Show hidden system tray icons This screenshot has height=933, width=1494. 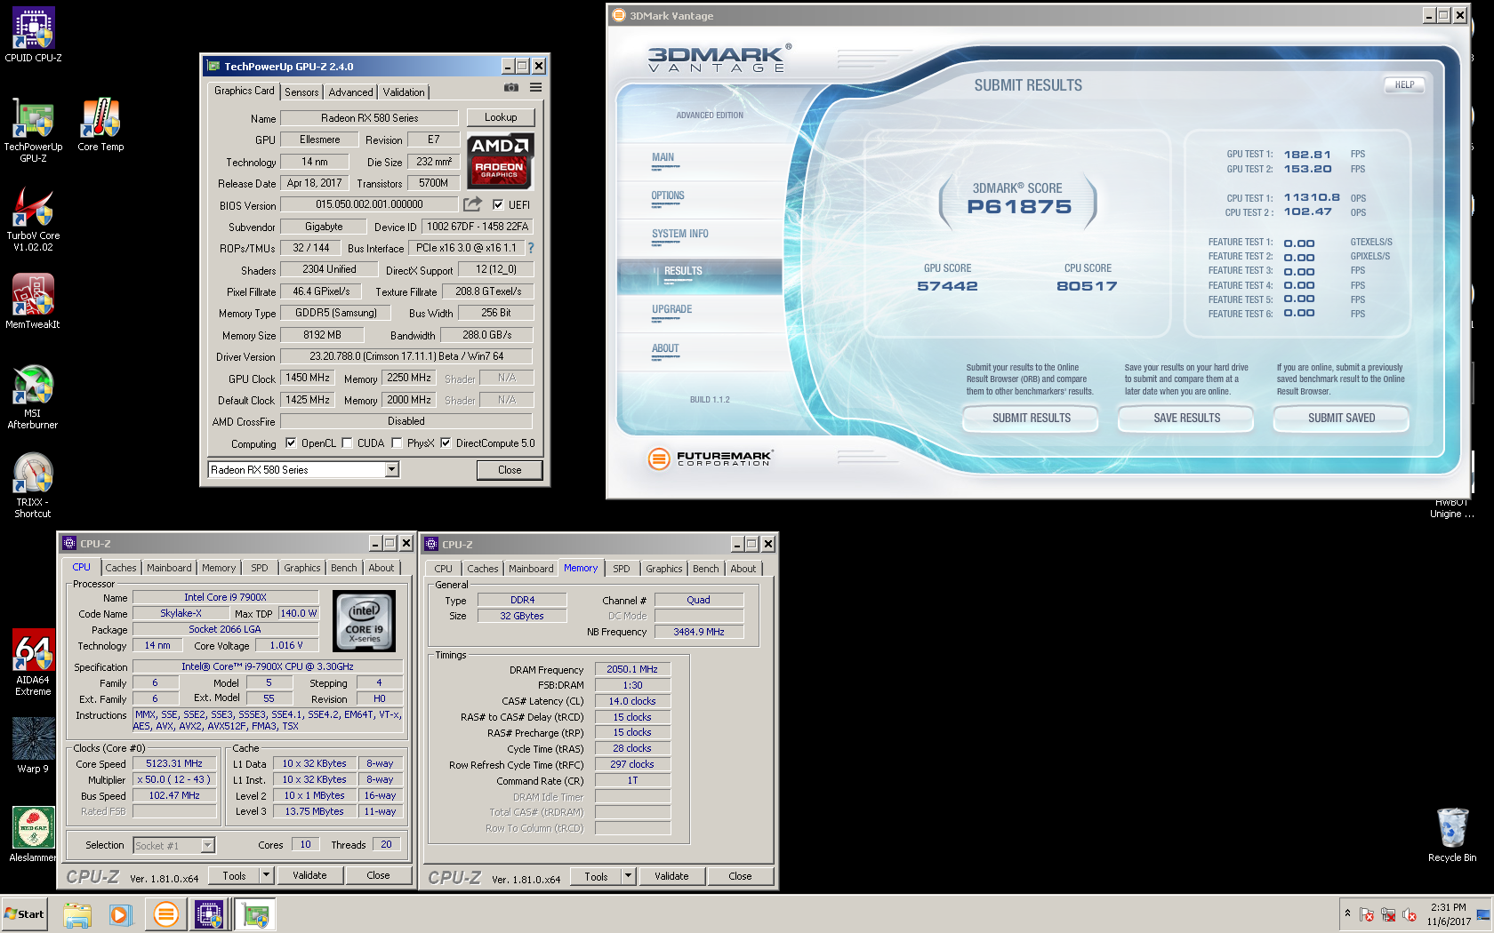point(1347,913)
